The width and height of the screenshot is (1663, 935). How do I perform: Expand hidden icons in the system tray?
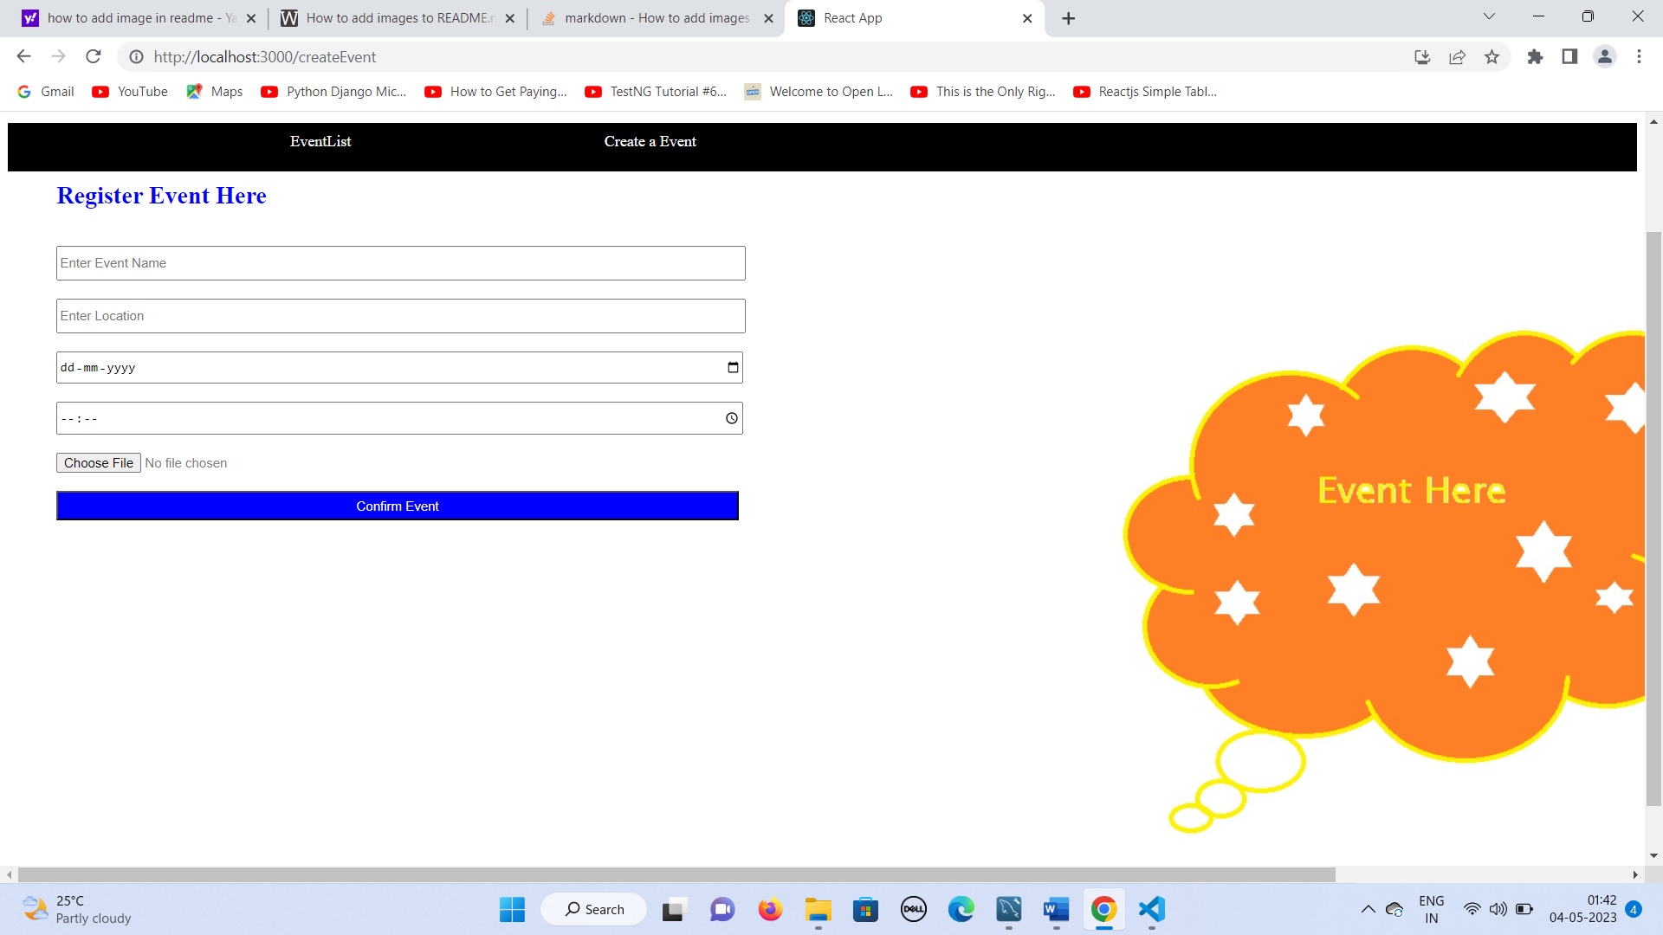click(1369, 909)
